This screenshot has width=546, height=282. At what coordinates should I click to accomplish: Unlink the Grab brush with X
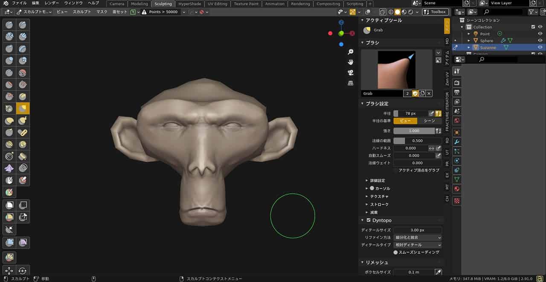pyautogui.click(x=429, y=93)
